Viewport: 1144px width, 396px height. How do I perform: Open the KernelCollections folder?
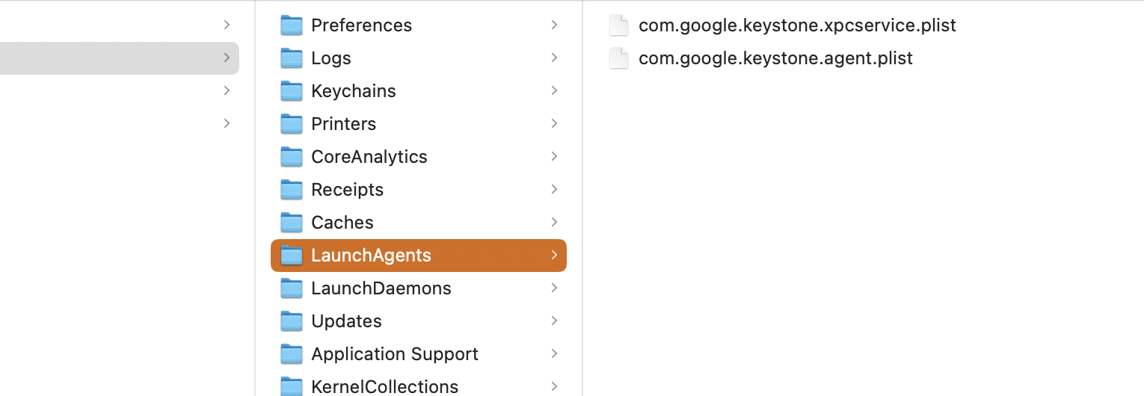coord(384,386)
